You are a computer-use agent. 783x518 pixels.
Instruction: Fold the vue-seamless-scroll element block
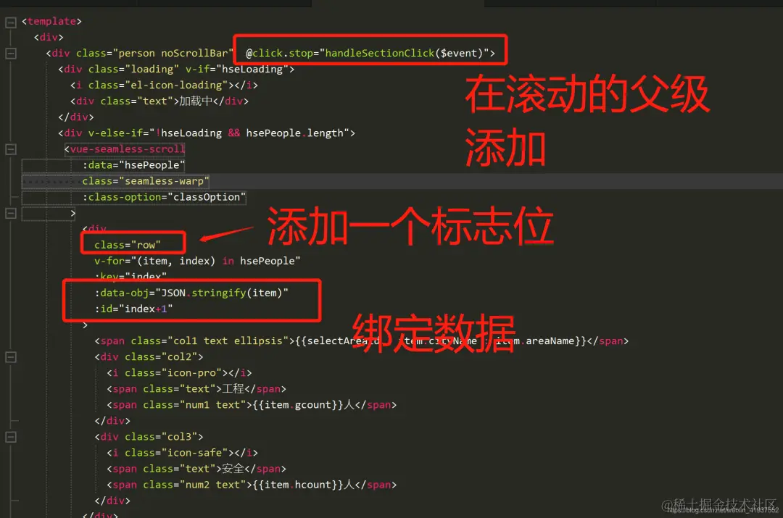click(x=10, y=149)
